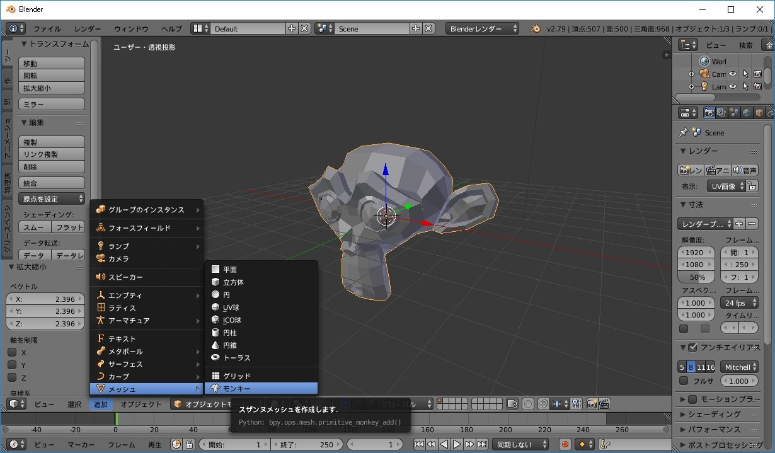Click the Mirror (ミラー) button

click(52, 105)
